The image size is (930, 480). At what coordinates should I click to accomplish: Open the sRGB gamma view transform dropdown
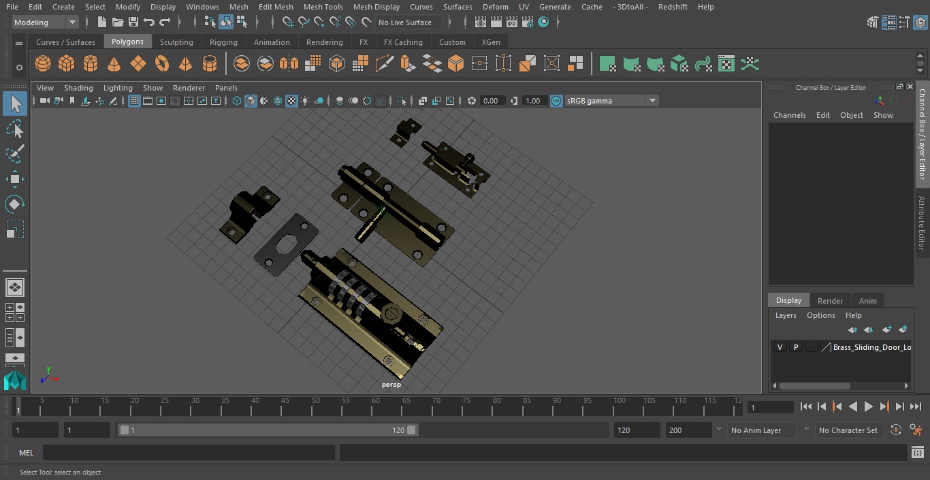(611, 101)
